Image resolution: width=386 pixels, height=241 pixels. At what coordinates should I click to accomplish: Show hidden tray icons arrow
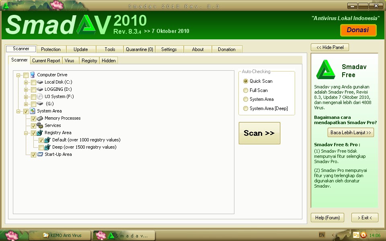(333, 235)
